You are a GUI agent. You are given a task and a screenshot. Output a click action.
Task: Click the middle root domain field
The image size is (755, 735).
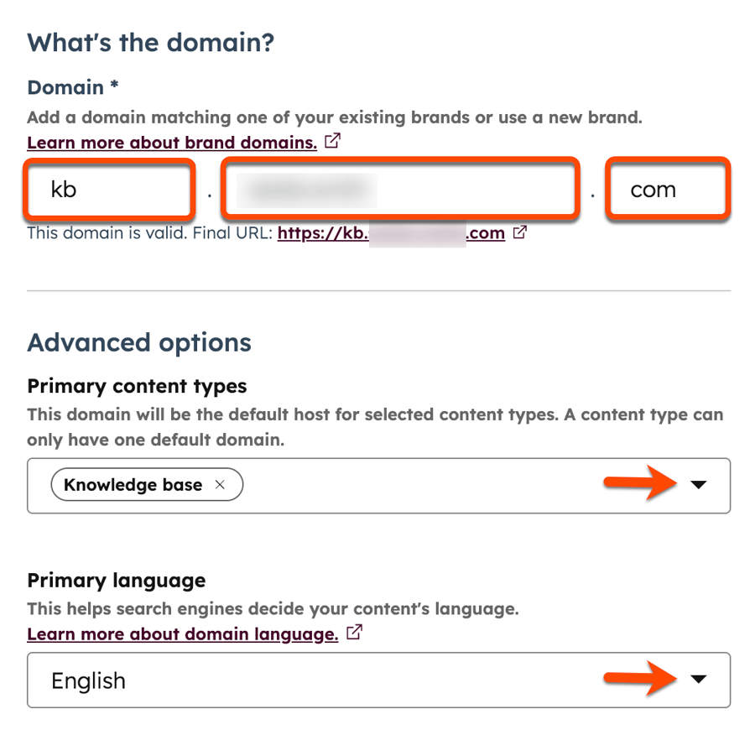click(400, 190)
